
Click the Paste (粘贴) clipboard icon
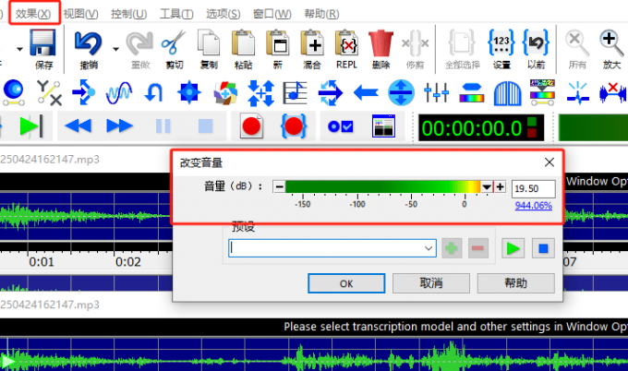click(x=243, y=43)
